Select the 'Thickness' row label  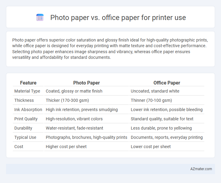[24, 100]
